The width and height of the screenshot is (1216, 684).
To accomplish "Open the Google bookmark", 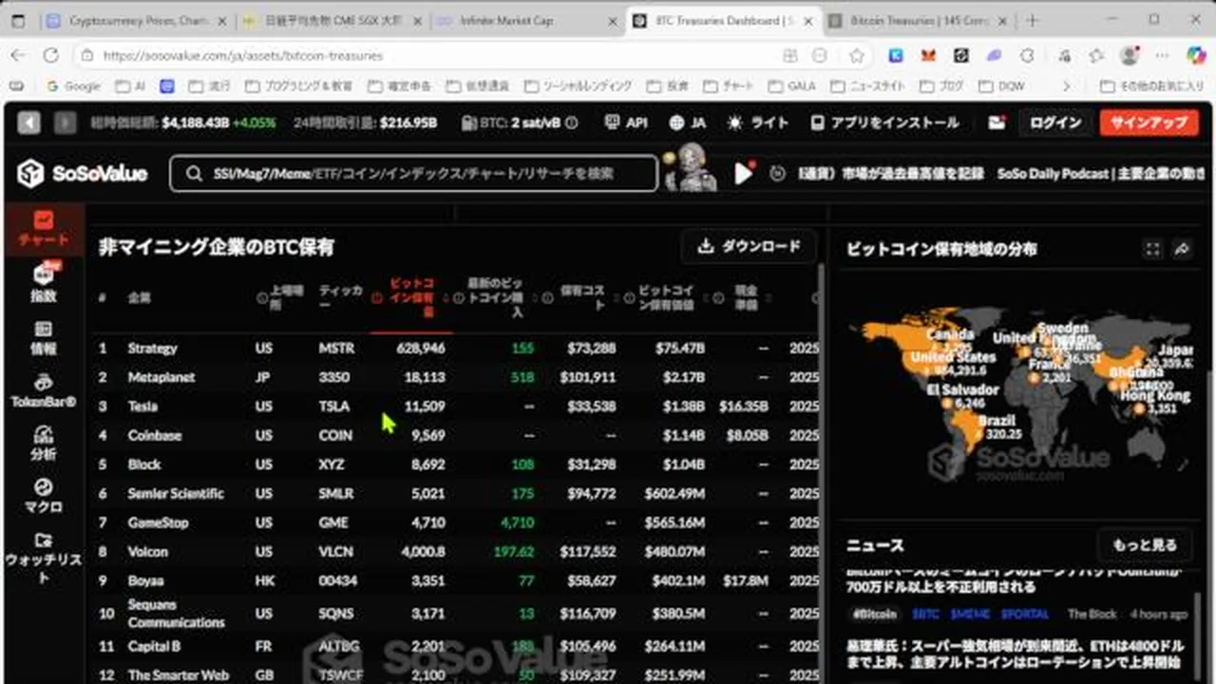I will pyautogui.click(x=72, y=86).
